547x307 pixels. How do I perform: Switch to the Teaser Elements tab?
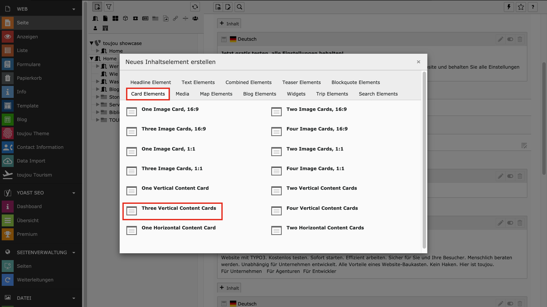click(301, 82)
